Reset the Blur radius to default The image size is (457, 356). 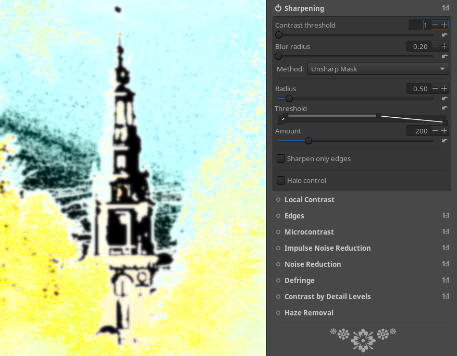[x=444, y=56]
